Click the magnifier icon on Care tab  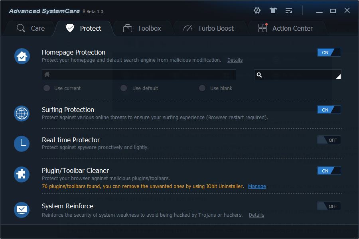click(x=21, y=28)
